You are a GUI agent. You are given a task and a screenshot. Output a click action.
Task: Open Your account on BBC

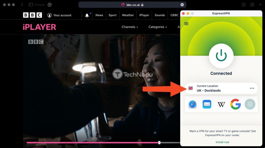(x=59, y=15)
